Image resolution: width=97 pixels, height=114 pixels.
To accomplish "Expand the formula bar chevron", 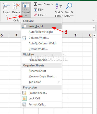I will pyautogui.click(x=94, y=28).
